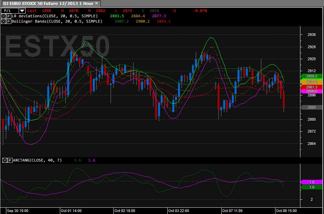324x214 pixels.
Task: Open LR deviations properties P icon
Action: tap(9, 16)
